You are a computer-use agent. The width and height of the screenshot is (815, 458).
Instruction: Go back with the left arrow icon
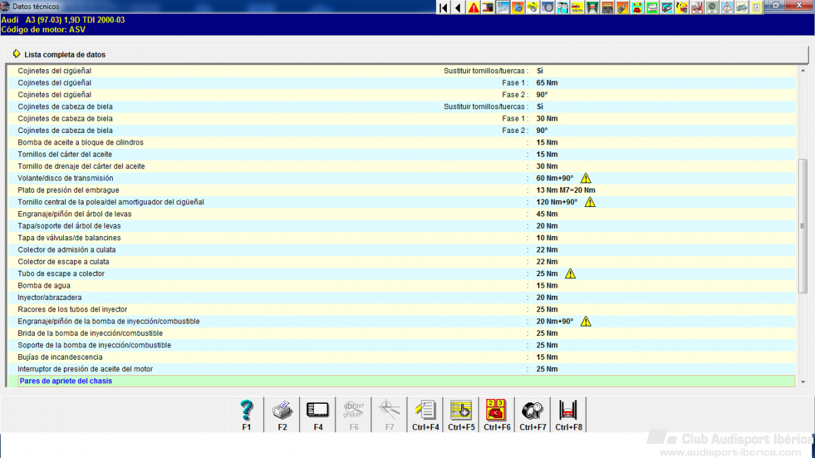pos(458,7)
